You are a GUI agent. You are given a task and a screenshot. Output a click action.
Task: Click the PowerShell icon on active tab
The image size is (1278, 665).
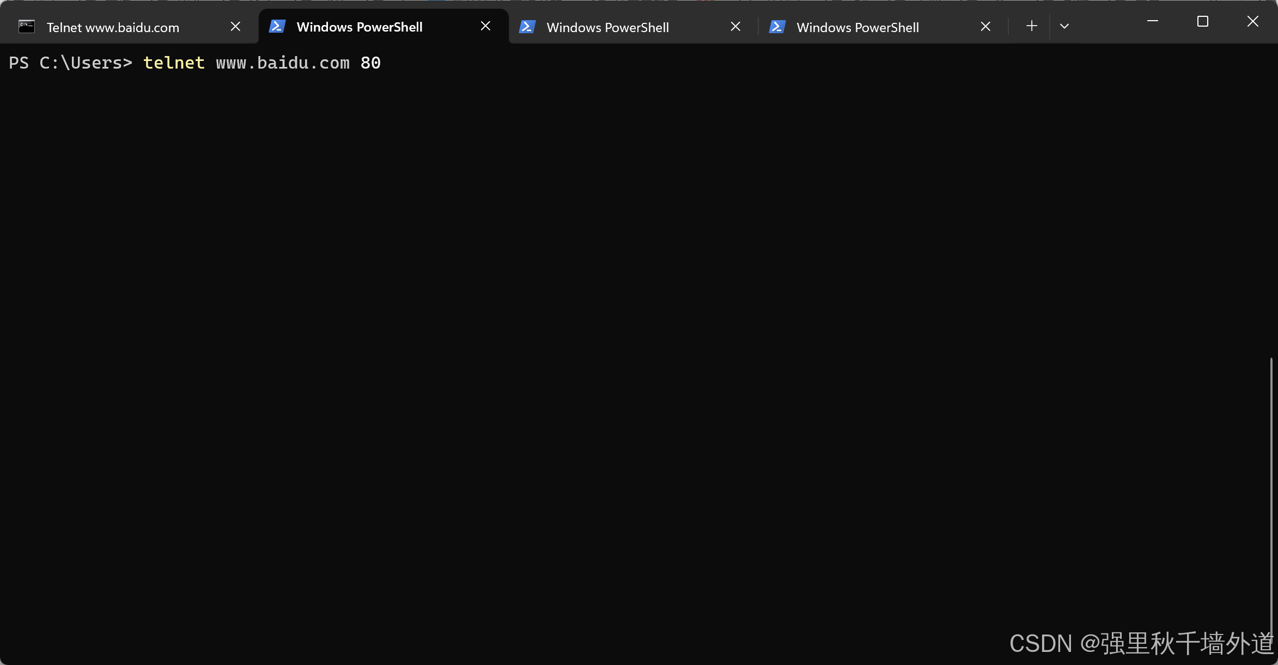coord(277,27)
